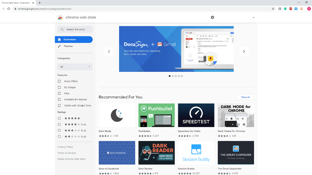Select the five-star rating filter
Screen dimensions: 312x175
(59, 118)
